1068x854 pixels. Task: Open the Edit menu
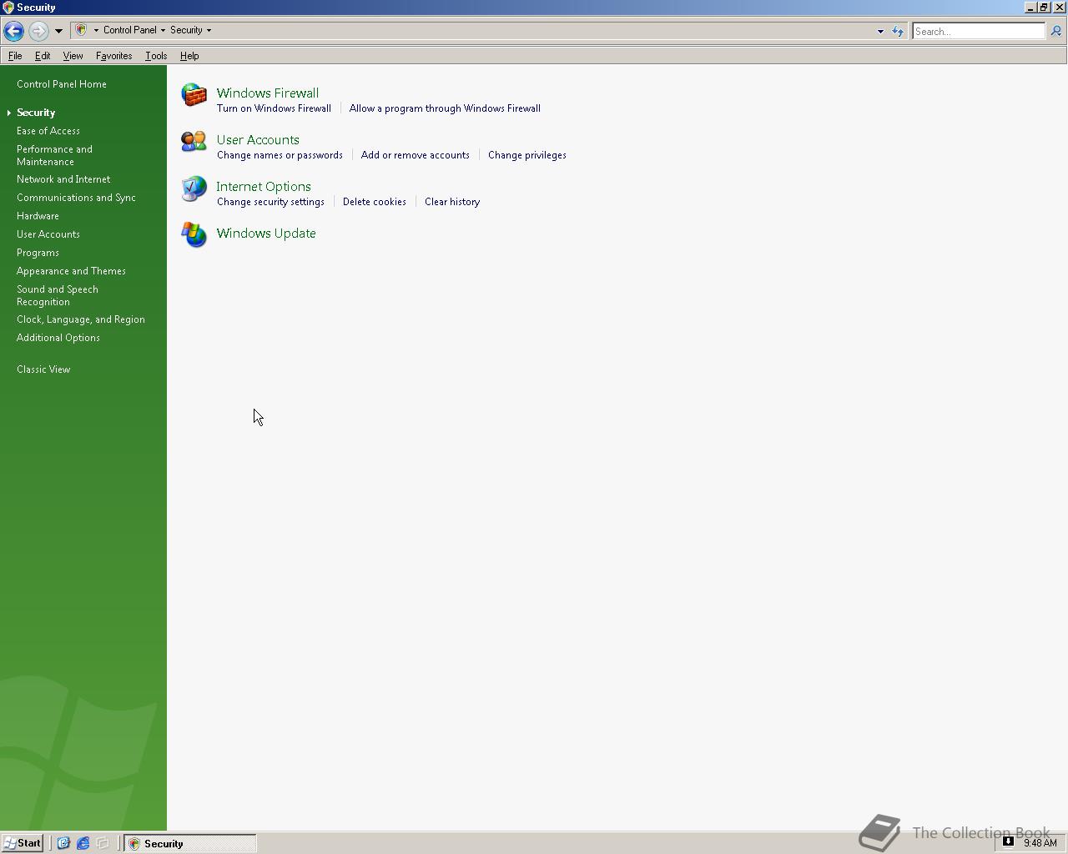[x=43, y=56]
